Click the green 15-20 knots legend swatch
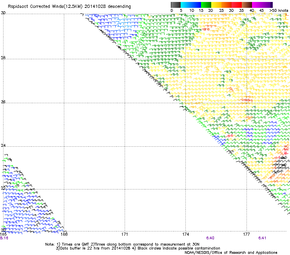This screenshot has width=290, height=255. coord(206,5)
